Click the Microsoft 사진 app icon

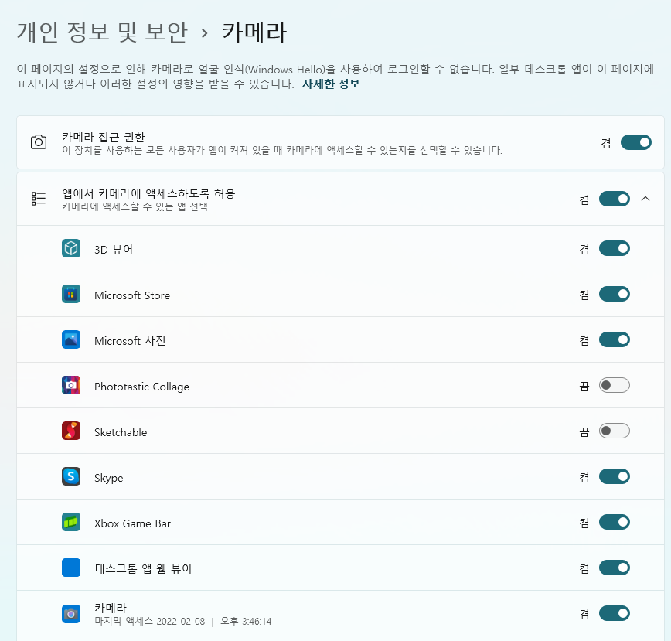(71, 339)
